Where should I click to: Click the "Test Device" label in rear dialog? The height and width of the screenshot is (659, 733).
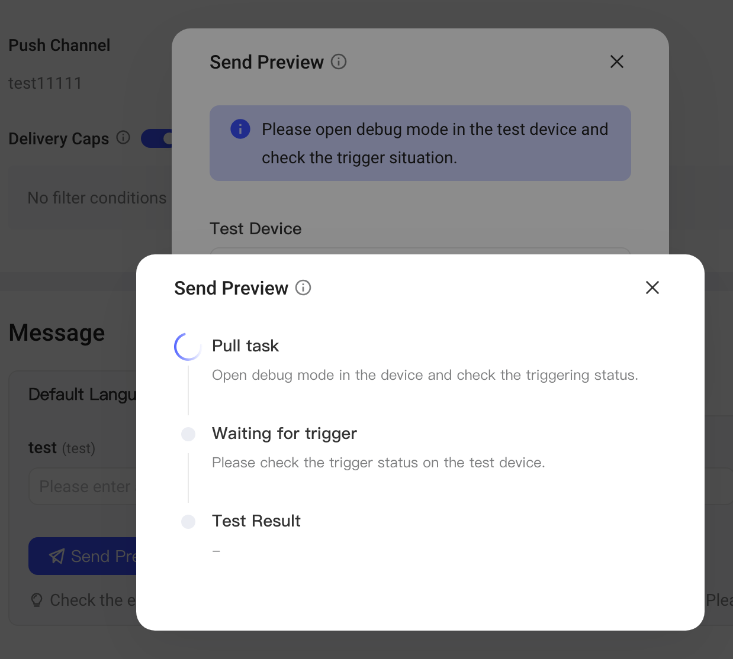(256, 229)
